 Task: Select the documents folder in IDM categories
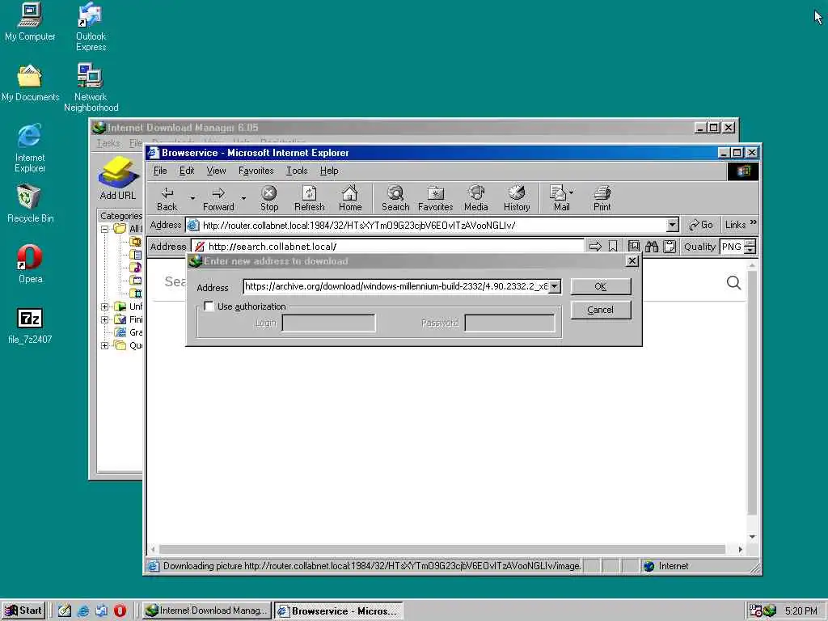click(x=136, y=255)
